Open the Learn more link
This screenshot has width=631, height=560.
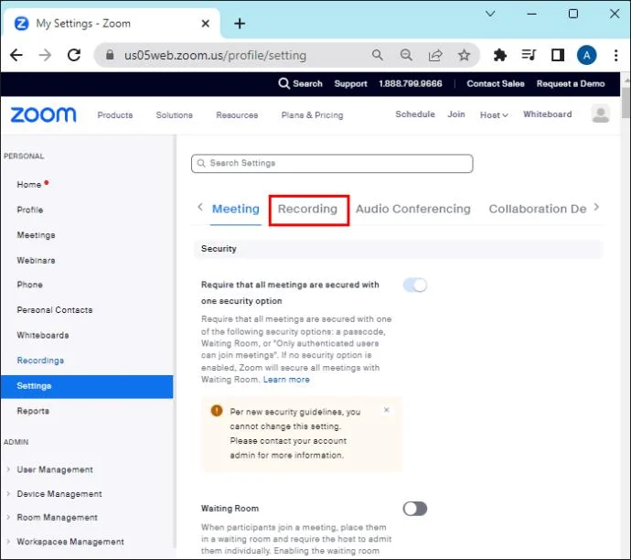[x=286, y=379]
